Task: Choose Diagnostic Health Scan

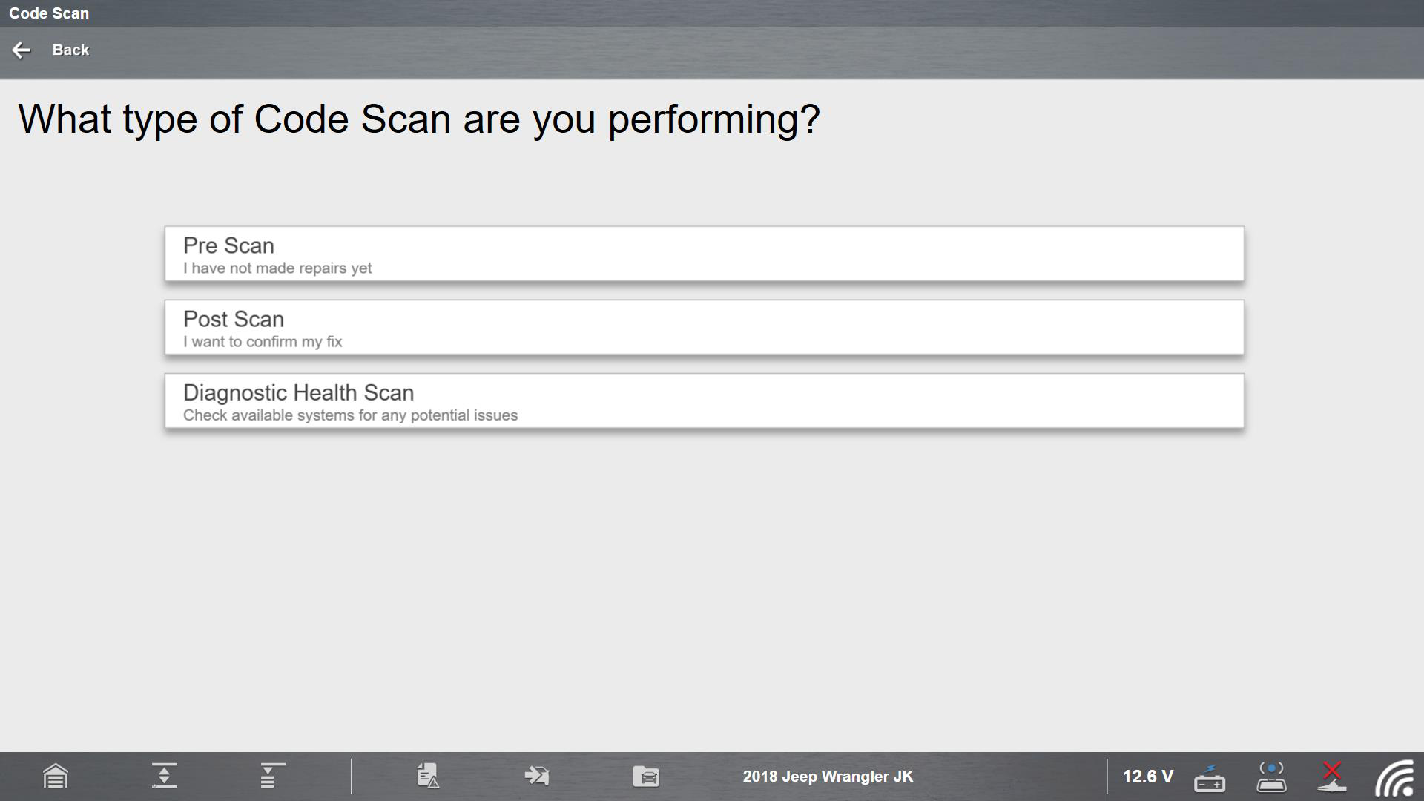Action: point(705,400)
